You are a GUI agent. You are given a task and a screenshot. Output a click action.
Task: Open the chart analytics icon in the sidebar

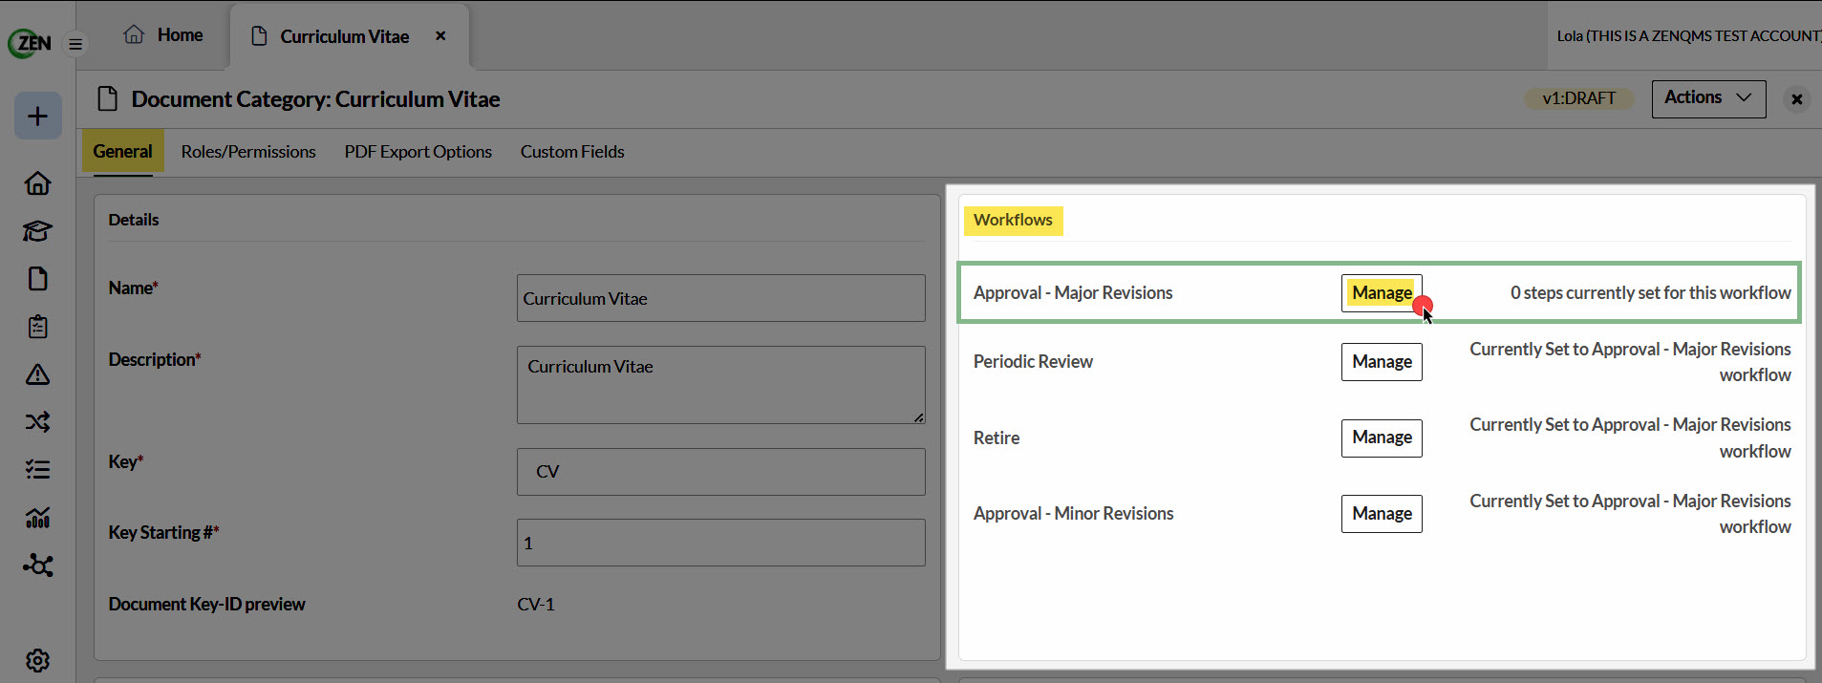[x=38, y=517]
